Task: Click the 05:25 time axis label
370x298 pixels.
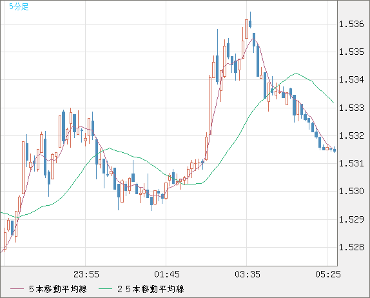Action: click(328, 274)
